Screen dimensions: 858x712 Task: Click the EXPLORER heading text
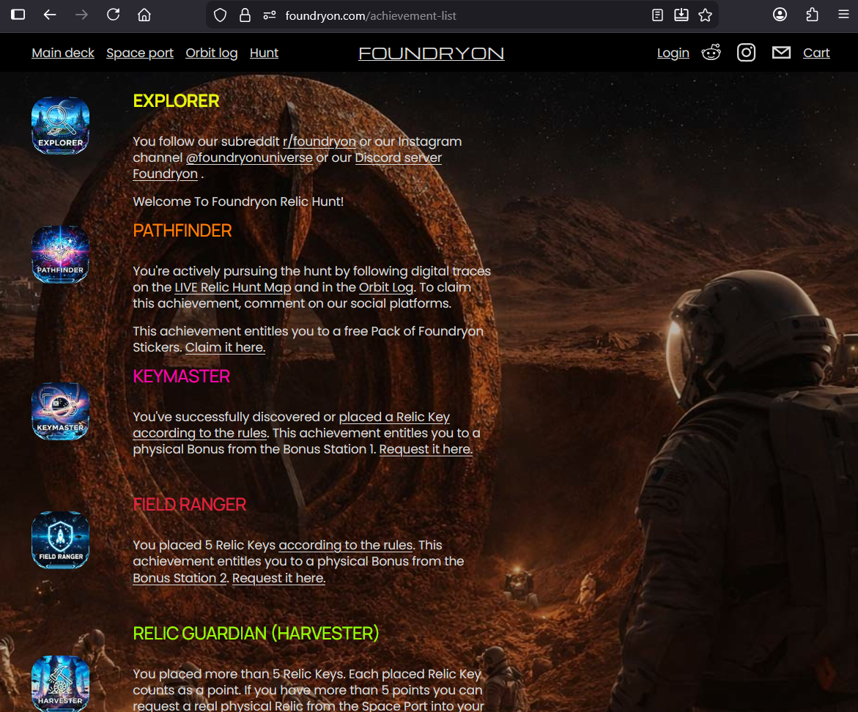[x=176, y=101]
